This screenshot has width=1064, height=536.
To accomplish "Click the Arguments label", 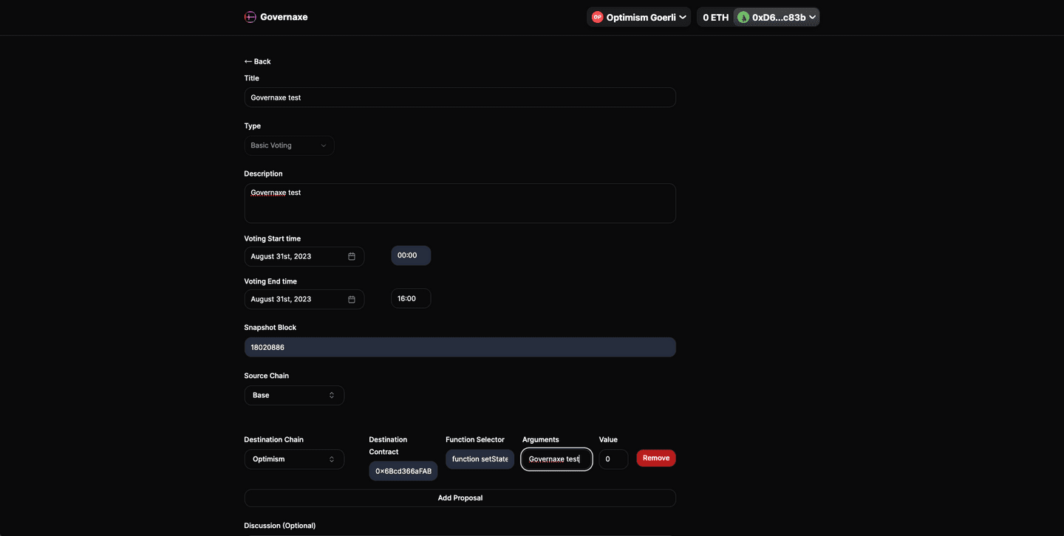I will point(541,439).
